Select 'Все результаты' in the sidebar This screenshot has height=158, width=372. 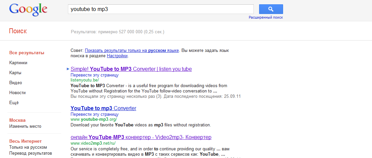pos(27,53)
